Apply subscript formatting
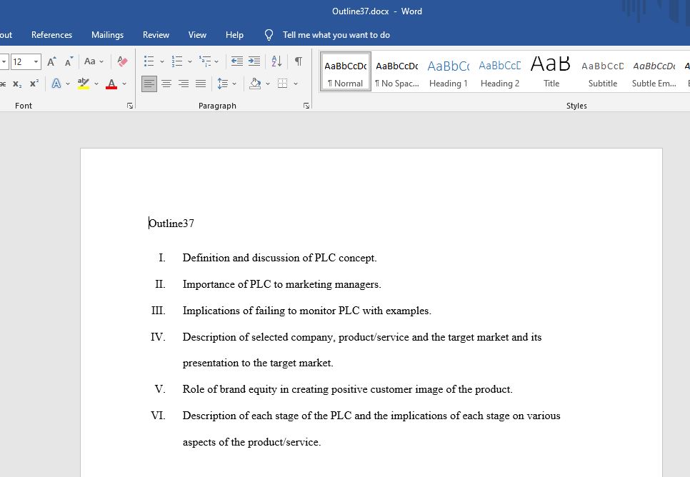Viewport: 690px width, 477px height. [x=17, y=84]
